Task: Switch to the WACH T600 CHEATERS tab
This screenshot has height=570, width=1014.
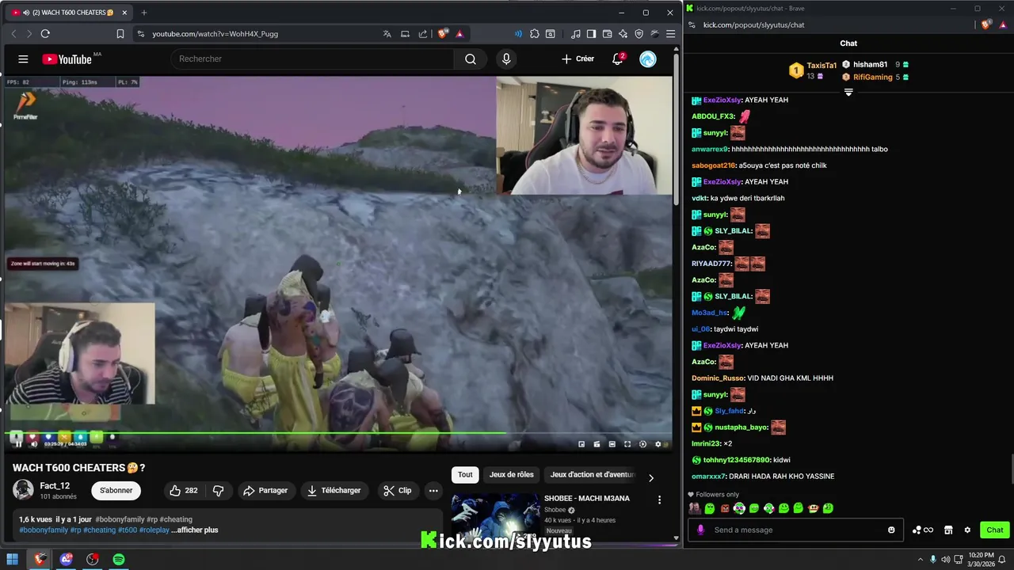Action: (70, 13)
